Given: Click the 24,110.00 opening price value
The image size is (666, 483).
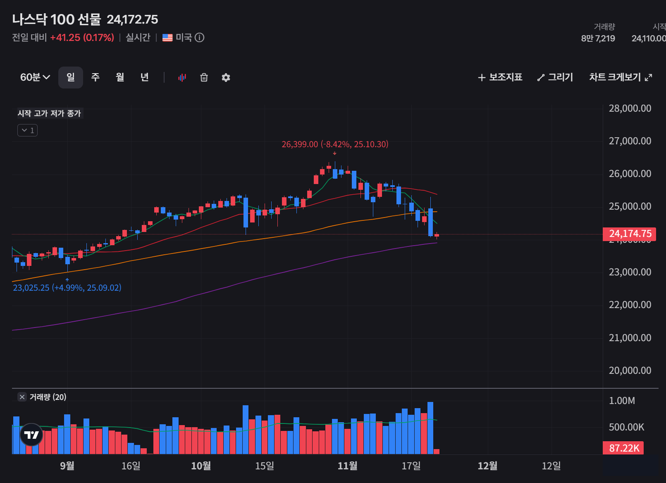Looking at the screenshot, I should pyautogui.click(x=649, y=38).
